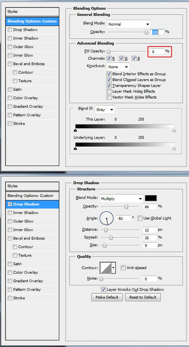Viewport: 189px width, 347px height.
Task: Uncheck Blend Clipped Layers as Group
Action: [109, 79]
